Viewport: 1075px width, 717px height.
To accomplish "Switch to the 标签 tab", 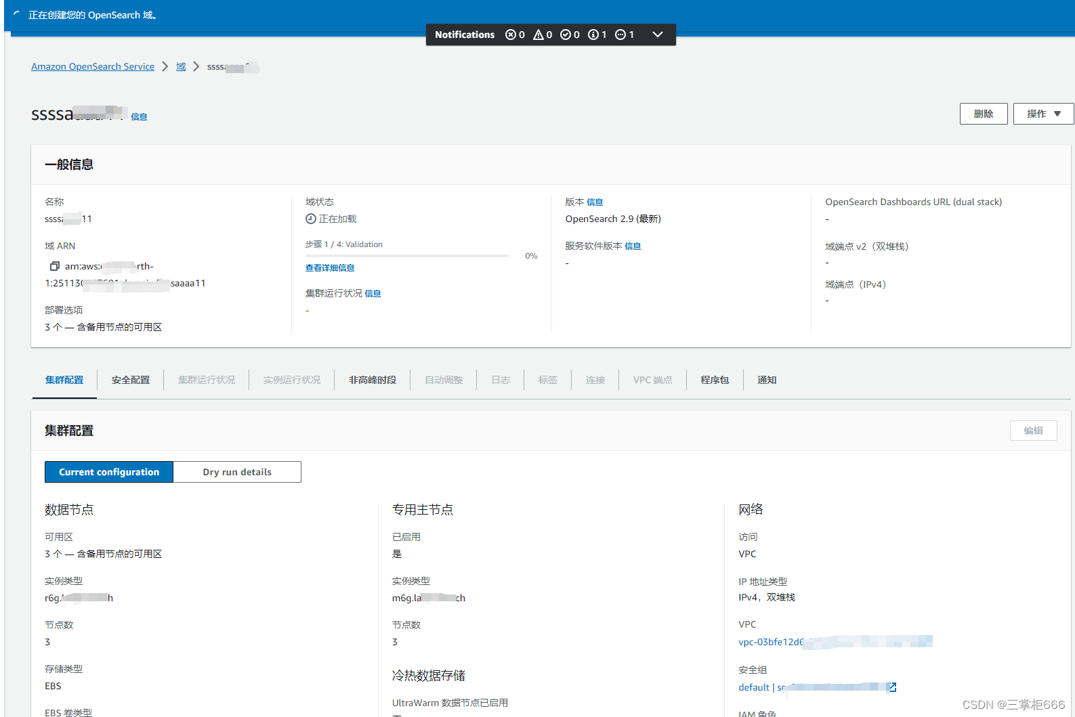I will point(548,380).
